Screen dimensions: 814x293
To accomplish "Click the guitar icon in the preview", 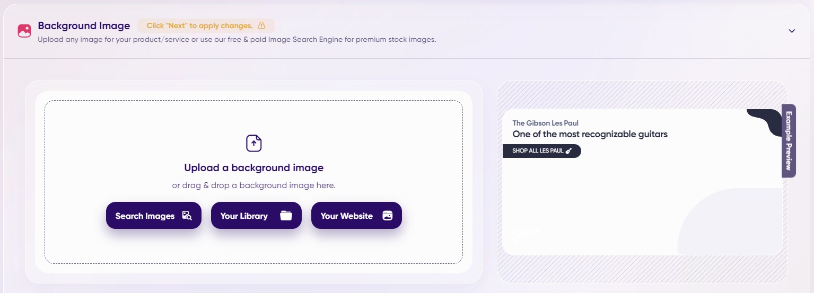I will tap(568, 151).
